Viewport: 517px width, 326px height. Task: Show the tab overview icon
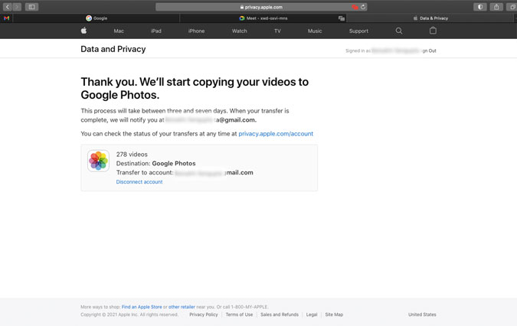tap(512, 7)
